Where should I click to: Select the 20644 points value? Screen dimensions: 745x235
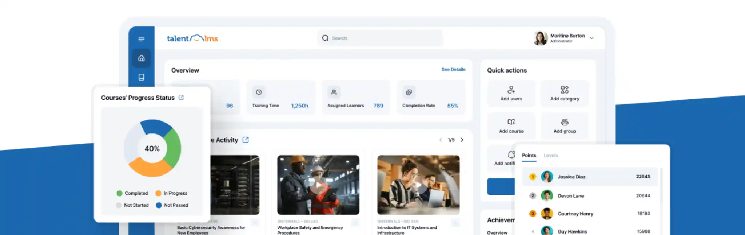[643, 195]
